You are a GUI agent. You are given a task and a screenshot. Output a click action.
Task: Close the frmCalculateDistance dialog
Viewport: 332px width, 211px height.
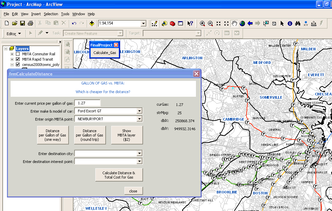[x=197, y=74]
